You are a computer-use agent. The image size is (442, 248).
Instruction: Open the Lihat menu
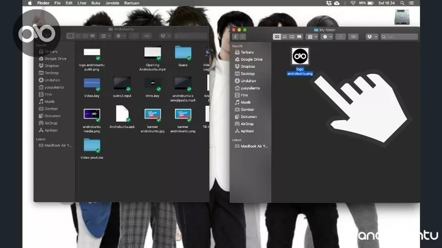click(82, 3)
